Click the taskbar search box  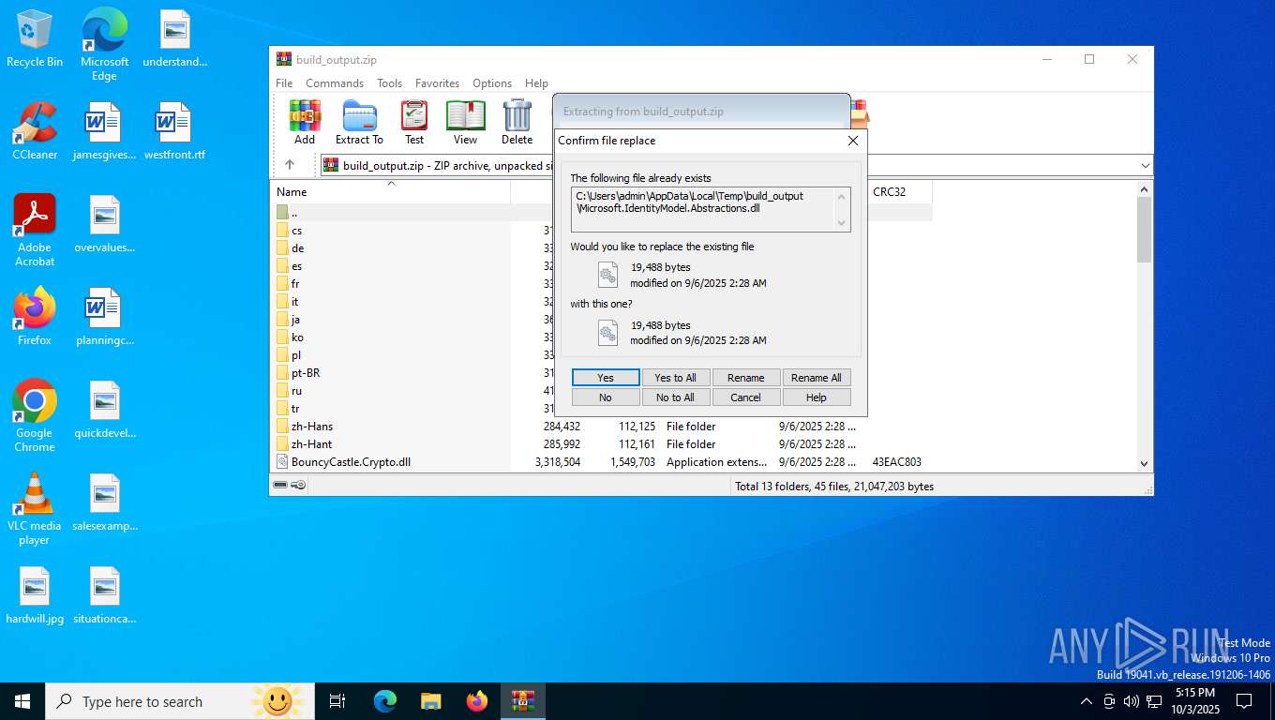[180, 701]
